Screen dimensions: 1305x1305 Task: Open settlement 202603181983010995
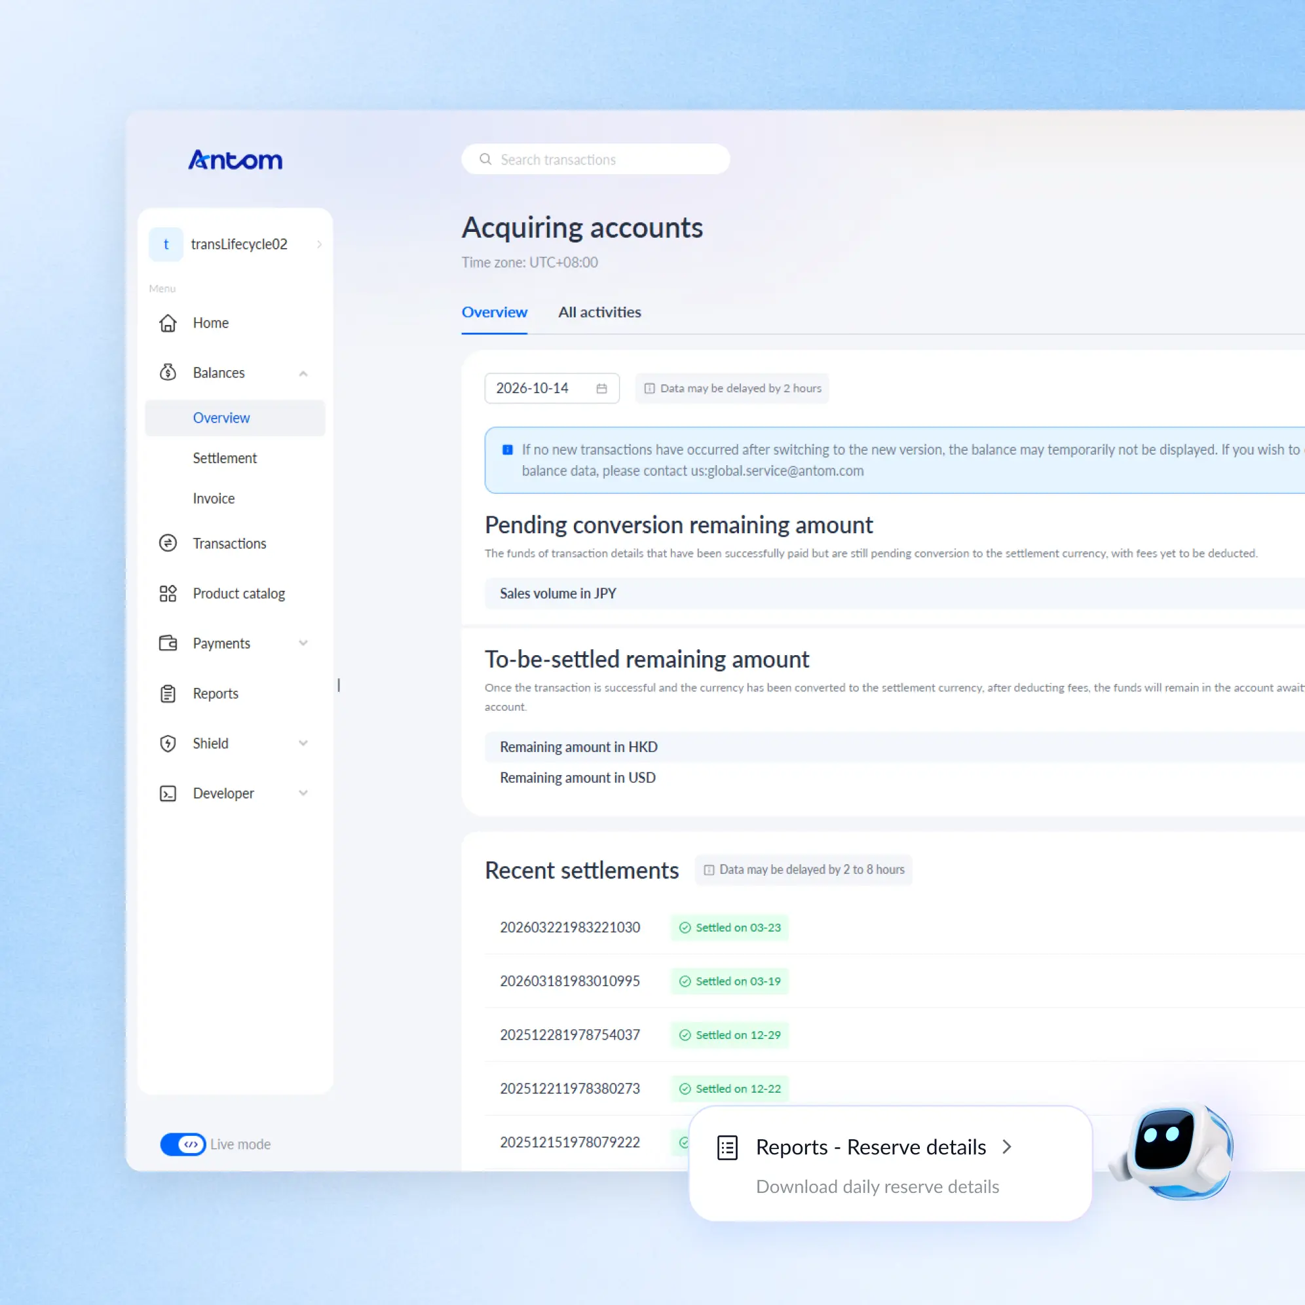coord(569,981)
